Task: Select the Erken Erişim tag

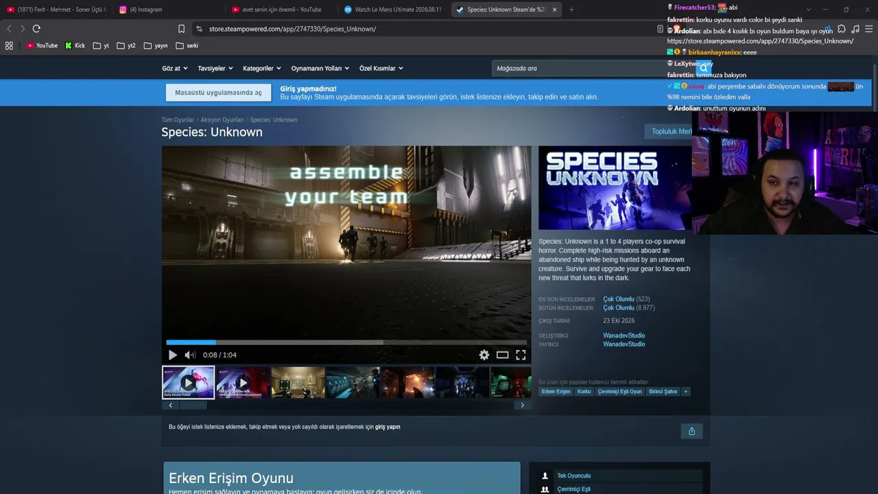Action: point(556,392)
